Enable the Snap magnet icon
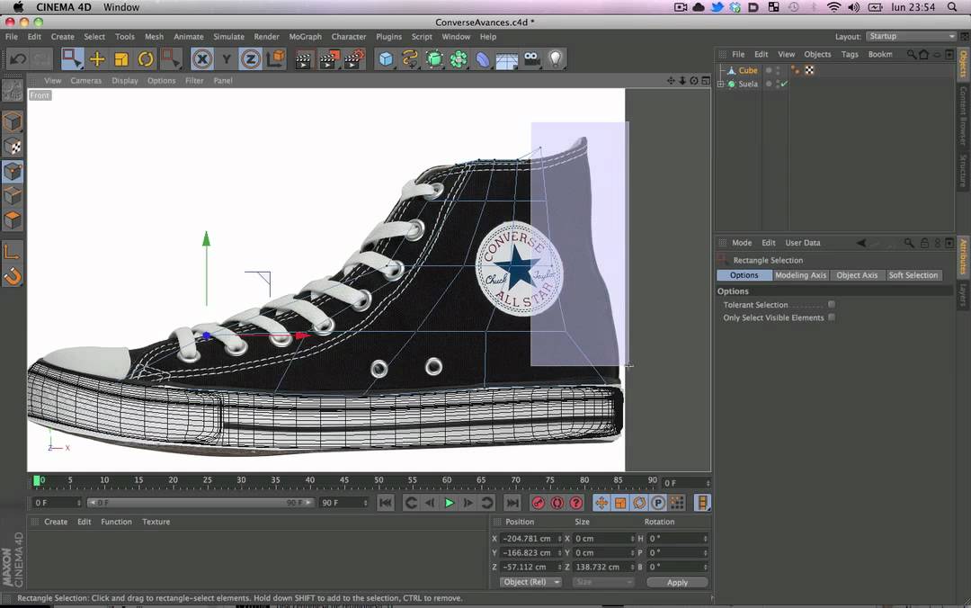 13,276
